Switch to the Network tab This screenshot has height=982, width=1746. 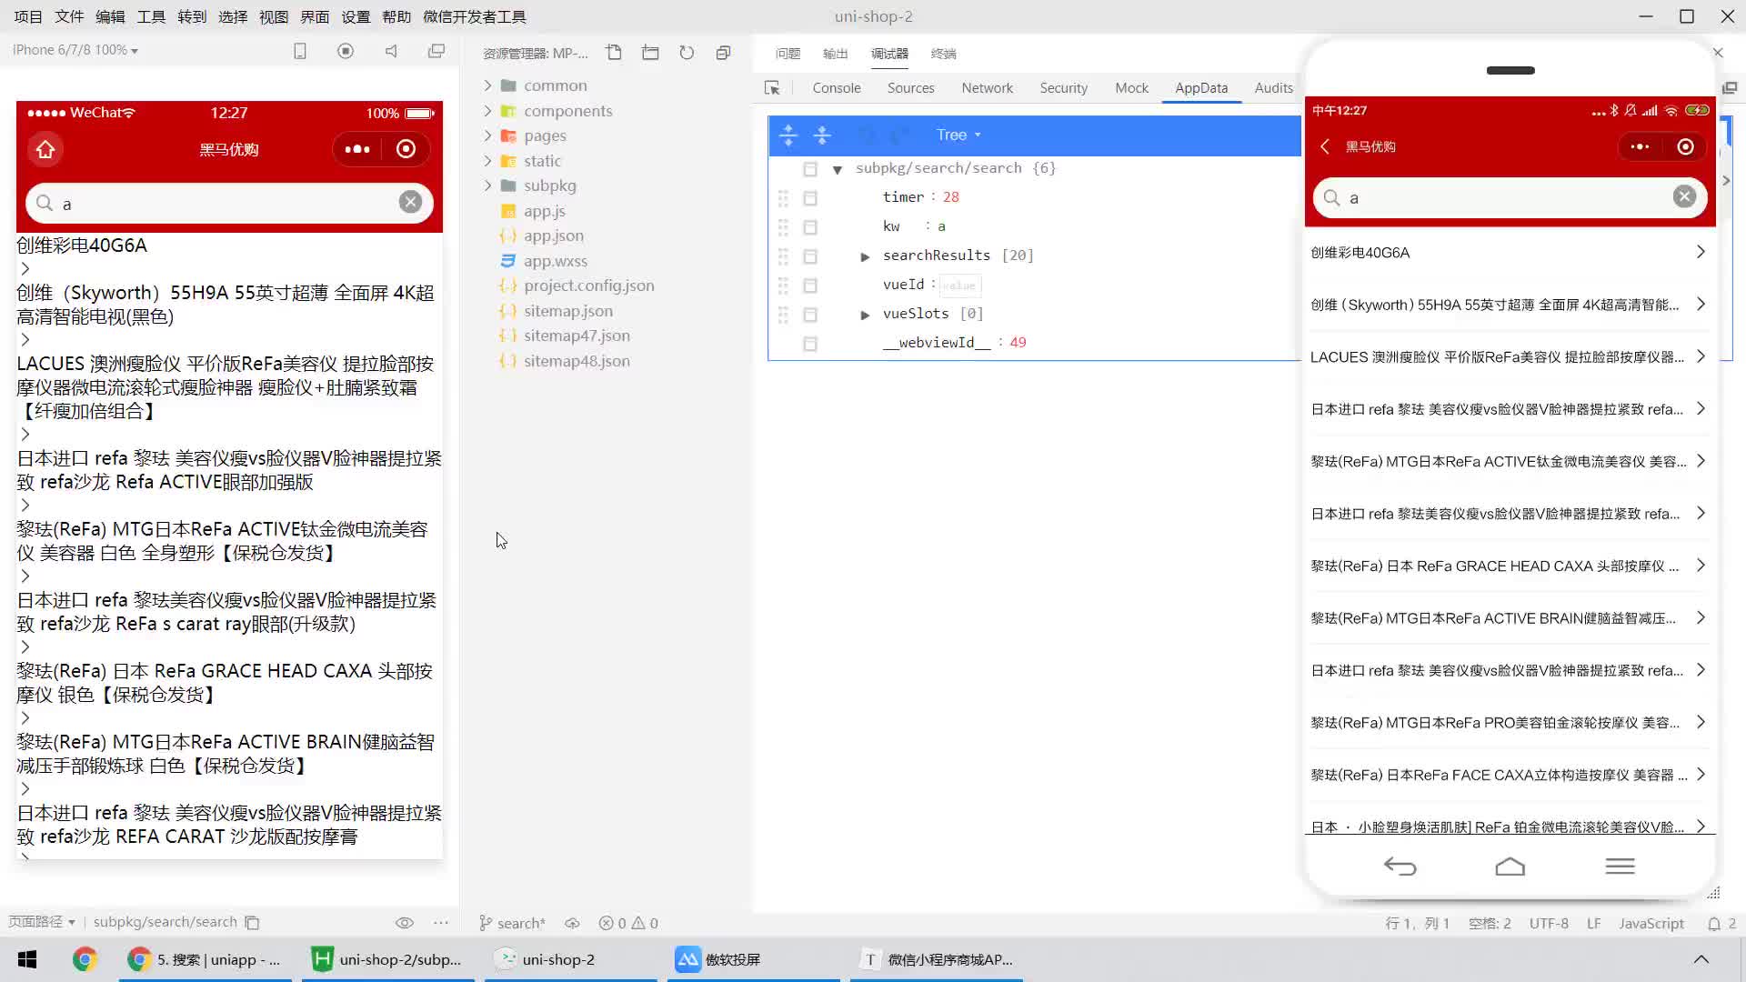(987, 88)
